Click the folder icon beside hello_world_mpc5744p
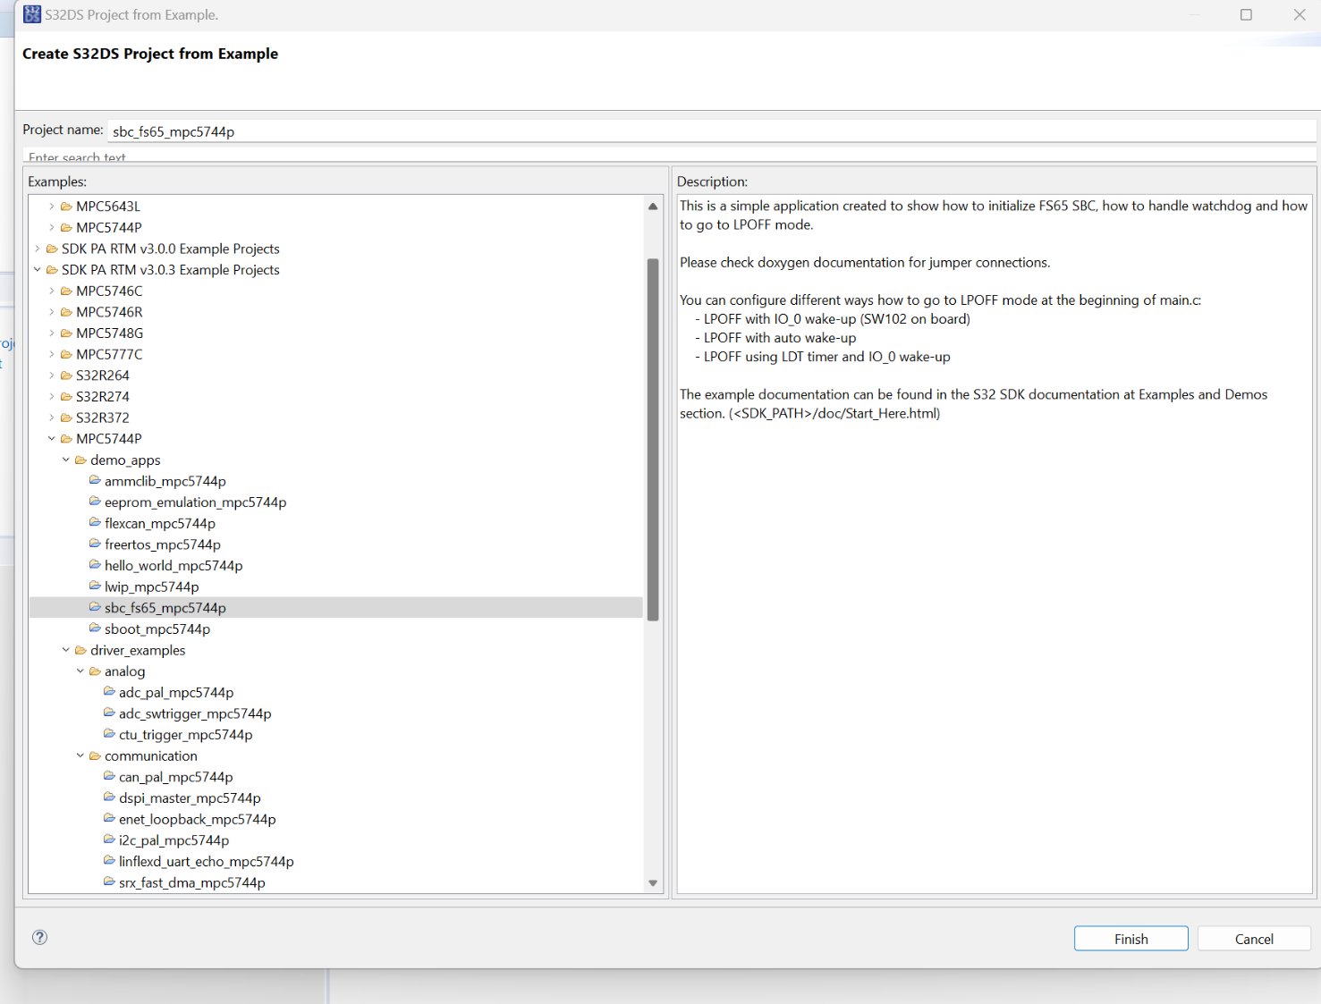 (95, 564)
